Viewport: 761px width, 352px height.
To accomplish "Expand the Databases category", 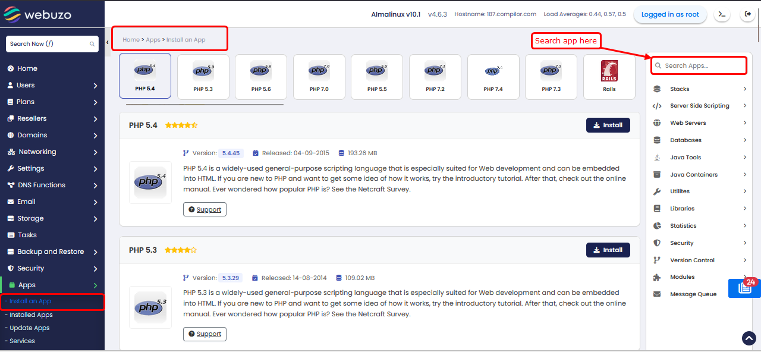I will tap(700, 140).
